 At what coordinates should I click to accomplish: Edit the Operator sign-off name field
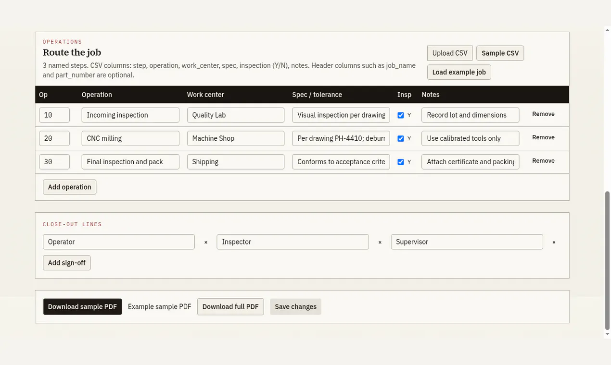(119, 242)
